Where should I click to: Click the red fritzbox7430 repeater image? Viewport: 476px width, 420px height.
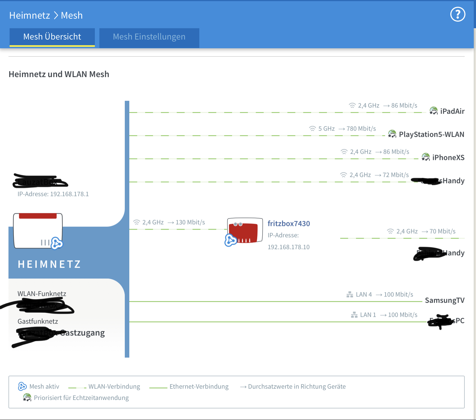(x=245, y=231)
